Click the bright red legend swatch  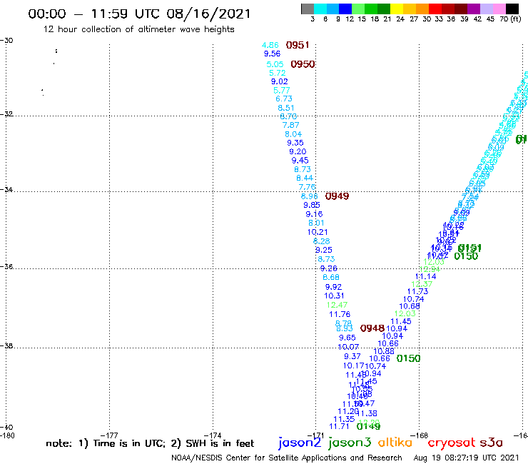pyautogui.click(x=435, y=9)
